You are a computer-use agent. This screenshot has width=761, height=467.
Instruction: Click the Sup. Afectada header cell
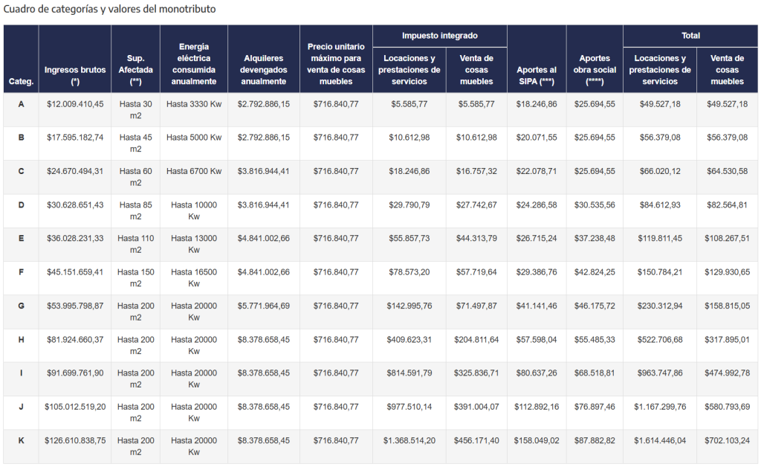coord(135,59)
